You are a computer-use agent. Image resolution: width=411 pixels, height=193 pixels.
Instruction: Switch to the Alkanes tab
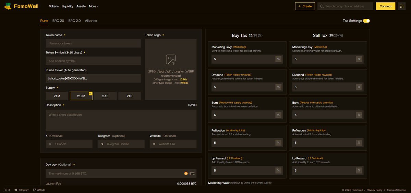(91, 21)
